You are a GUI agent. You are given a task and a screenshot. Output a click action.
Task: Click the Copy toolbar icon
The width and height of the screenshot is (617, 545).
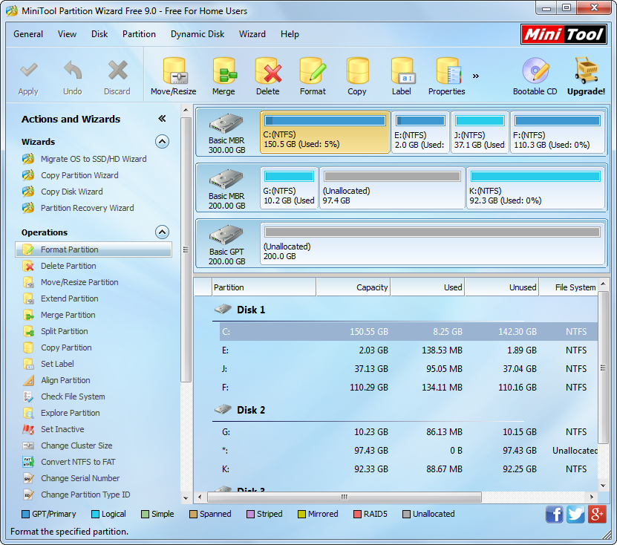357,71
